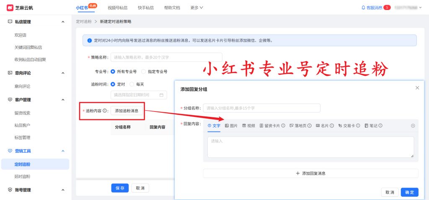This screenshot has width=429, height=200.
Task: Collapse the 私信管理 menu chevron
Action: [63, 22]
